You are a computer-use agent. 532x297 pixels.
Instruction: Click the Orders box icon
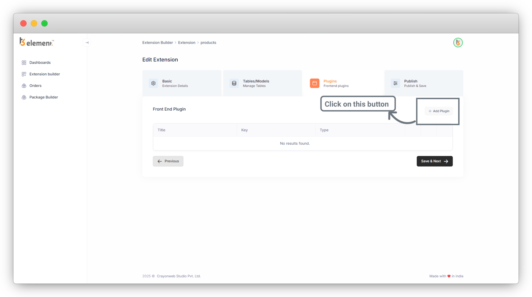tap(24, 86)
